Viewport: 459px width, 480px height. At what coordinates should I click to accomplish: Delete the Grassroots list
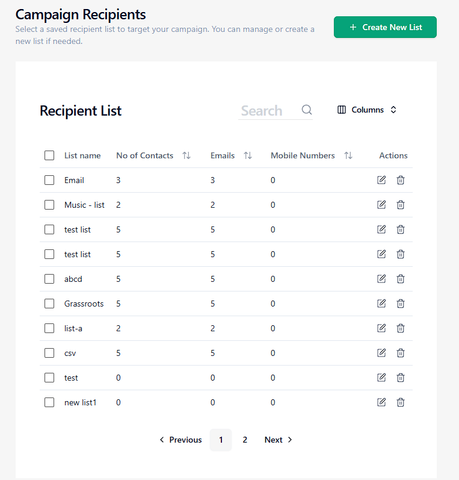(401, 304)
